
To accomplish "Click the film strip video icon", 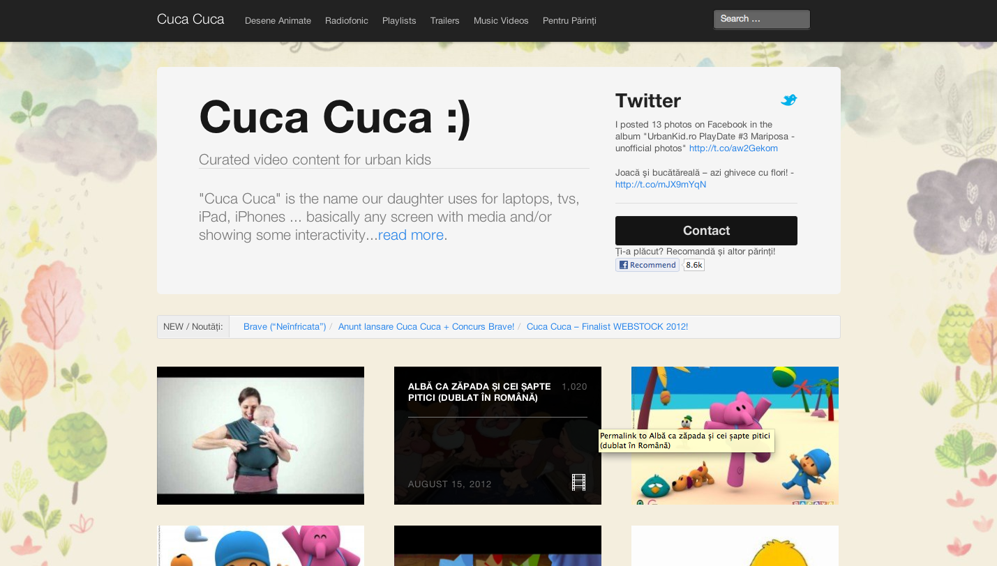I will click(x=578, y=482).
